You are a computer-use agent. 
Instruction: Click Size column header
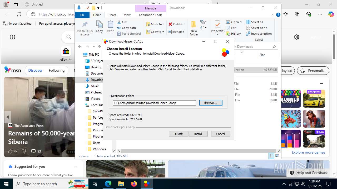click(268, 55)
